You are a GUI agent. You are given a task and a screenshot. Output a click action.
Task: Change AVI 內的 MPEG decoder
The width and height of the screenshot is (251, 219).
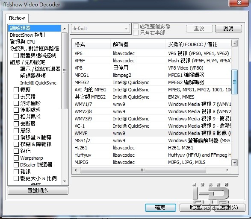point(138,90)
